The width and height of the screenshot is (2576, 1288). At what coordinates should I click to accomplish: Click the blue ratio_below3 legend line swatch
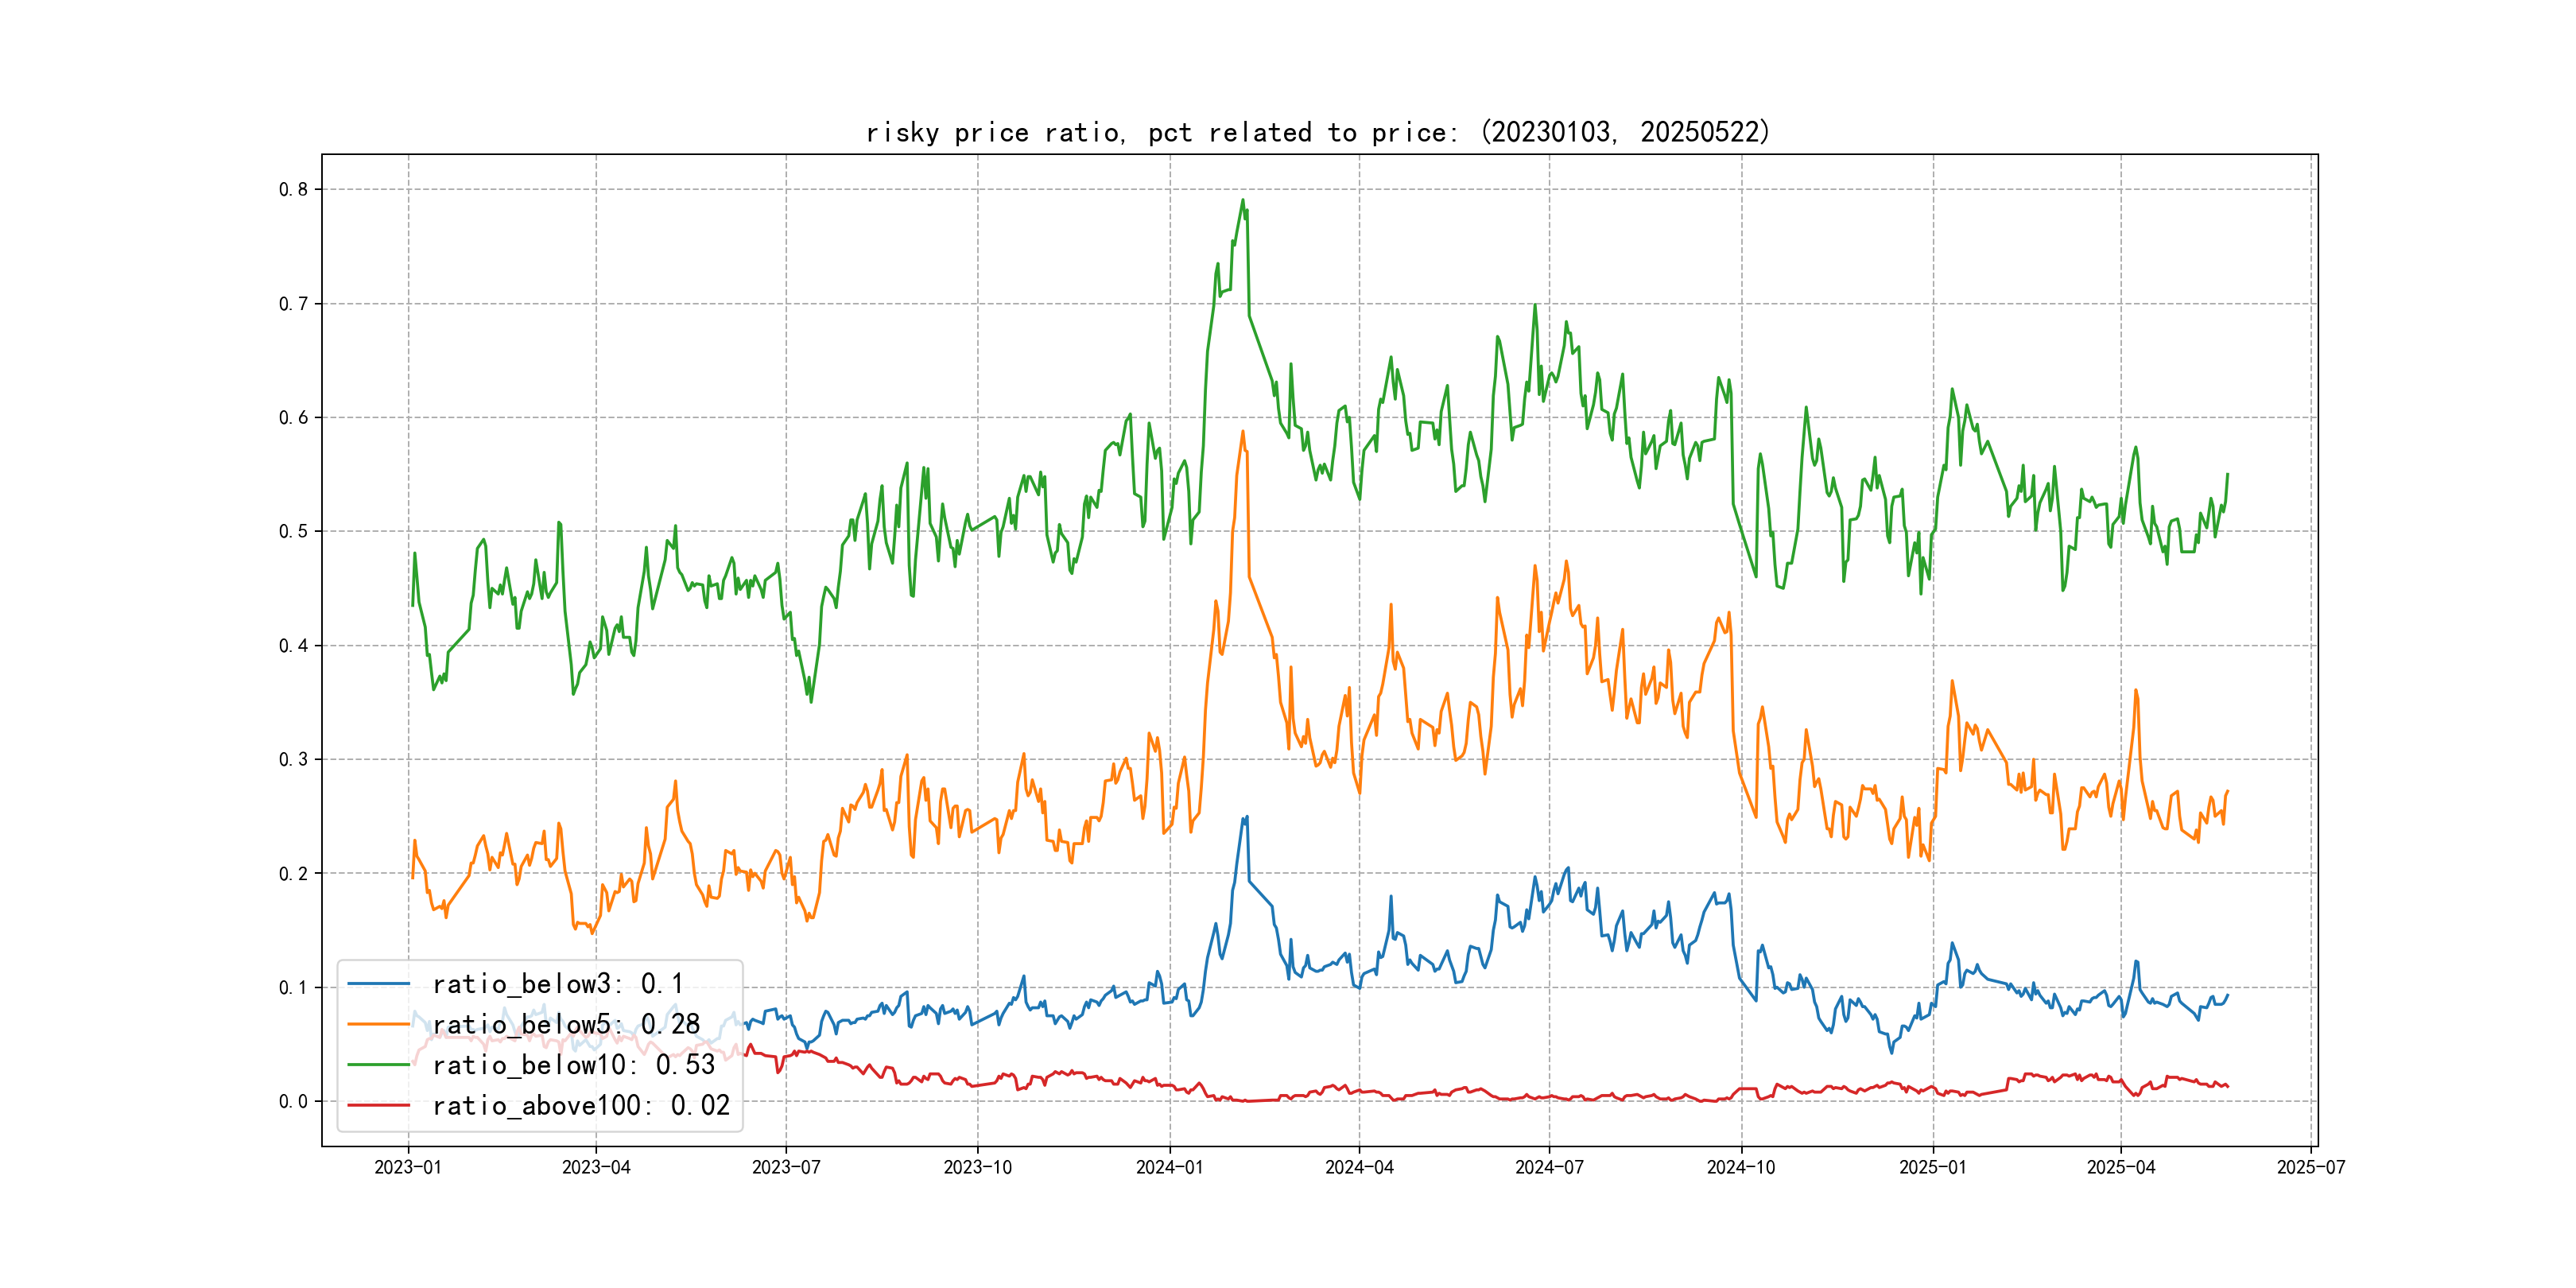(x=378, y=984)
